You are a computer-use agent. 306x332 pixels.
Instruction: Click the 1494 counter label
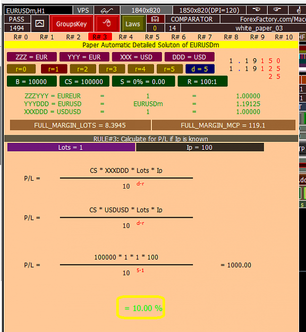17,28
